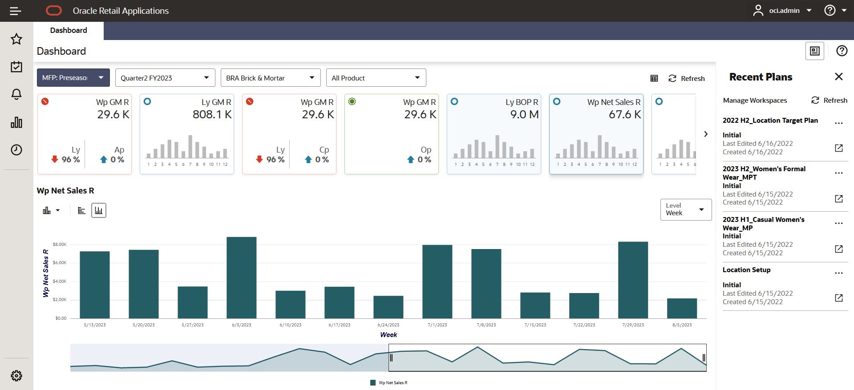
Task: Expand the header help menu arrow
Action: click(844, 11)
